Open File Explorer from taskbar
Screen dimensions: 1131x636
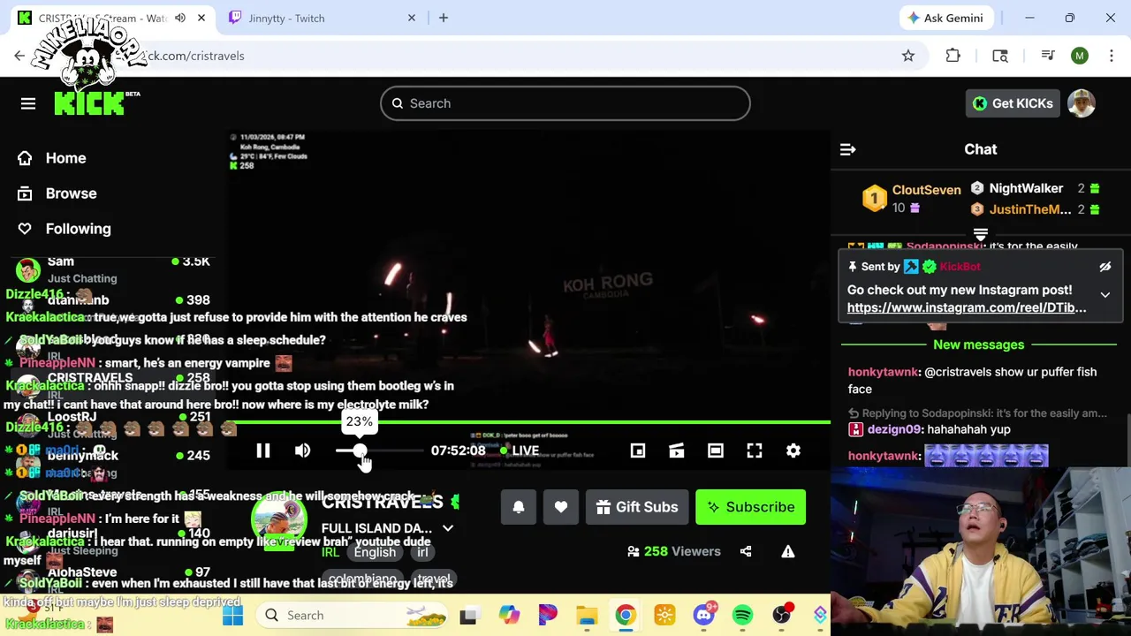coord(587,616)
